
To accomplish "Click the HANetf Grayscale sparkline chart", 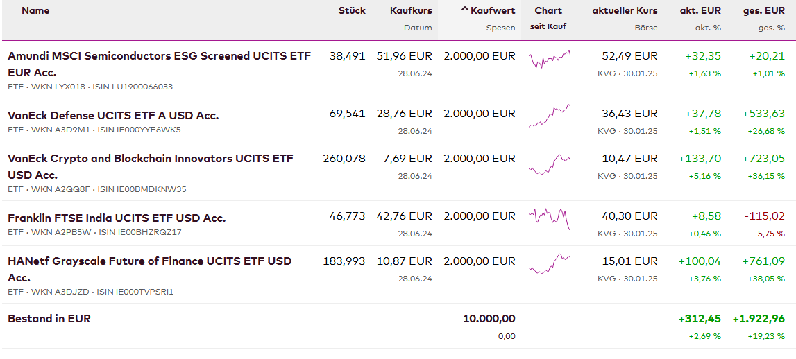I will [550, 265].
